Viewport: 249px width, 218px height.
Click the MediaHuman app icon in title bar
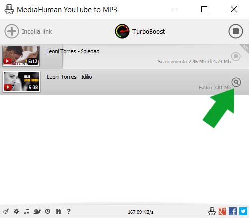point(9,9)
